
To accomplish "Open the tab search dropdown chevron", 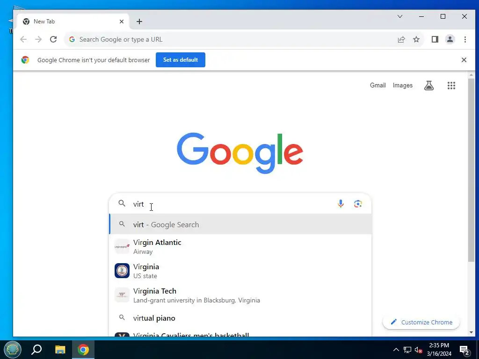I will pos(400,16).
